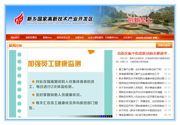Click the 公众参与 navigation item
This screenshot has height=125, width=180.
click(x=128, y=38)
